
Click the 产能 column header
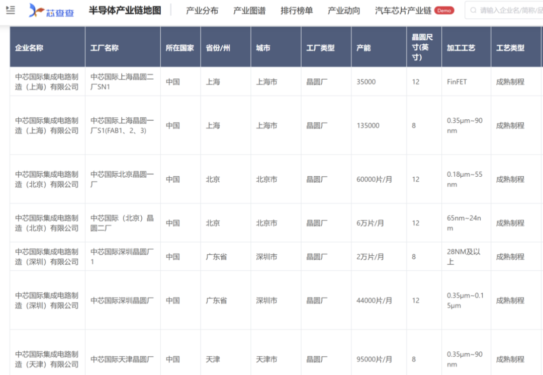click(379, 47)
